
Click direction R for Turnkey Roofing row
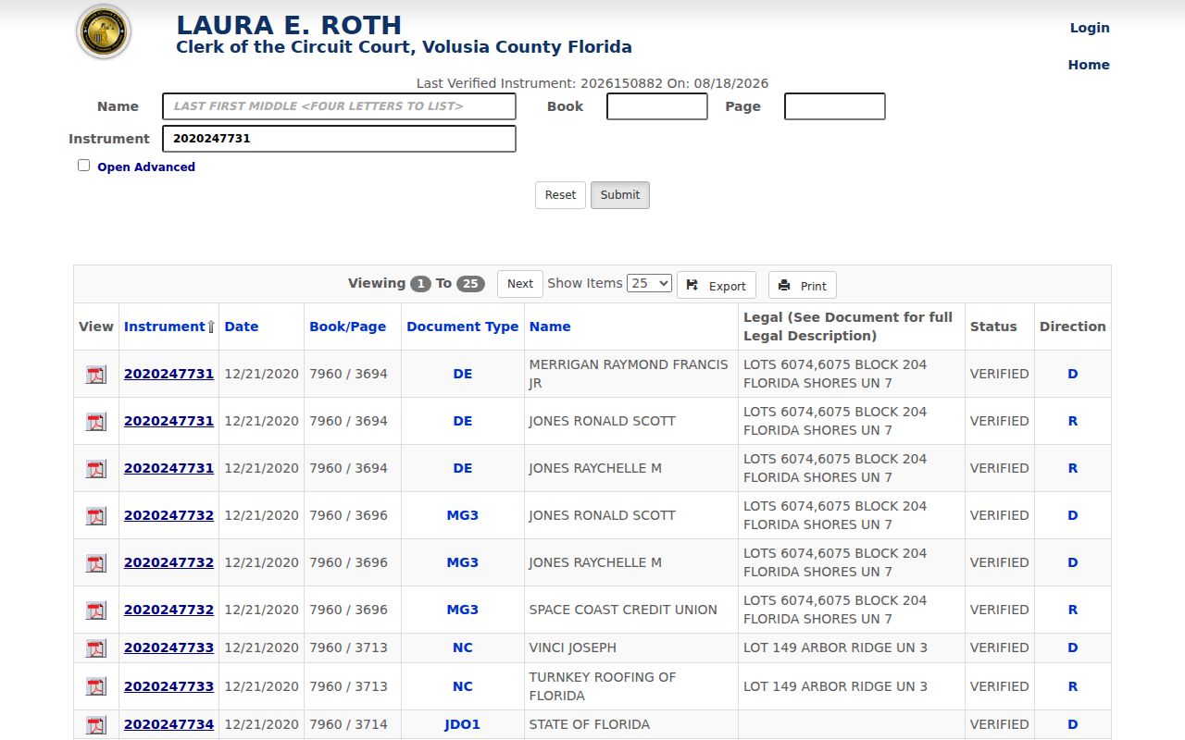coord(1073,686)
